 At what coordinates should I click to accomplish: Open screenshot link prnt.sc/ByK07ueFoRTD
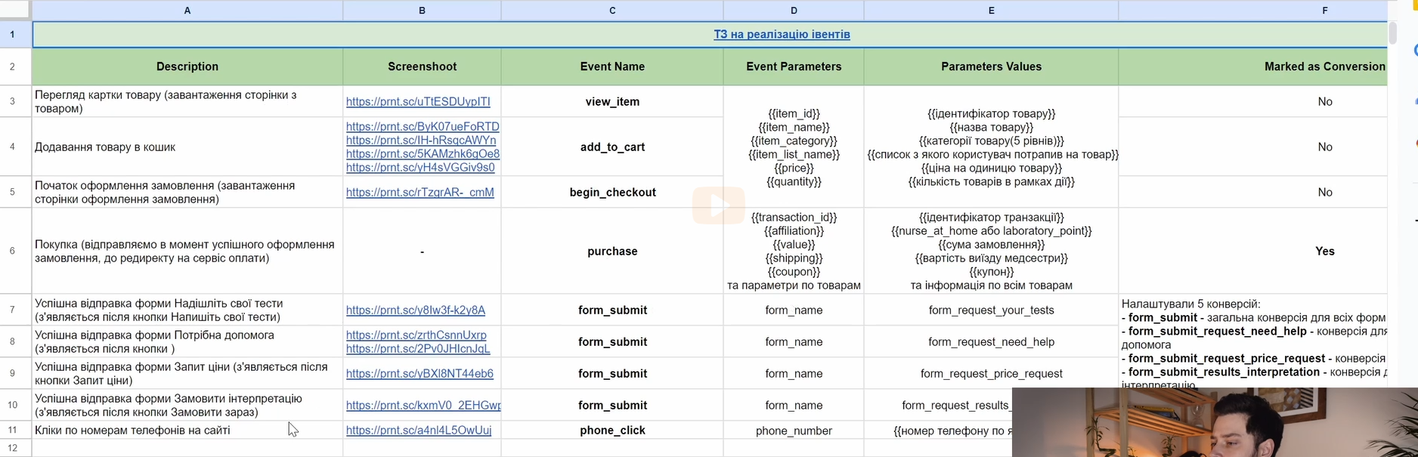click(x=423, y=127)
